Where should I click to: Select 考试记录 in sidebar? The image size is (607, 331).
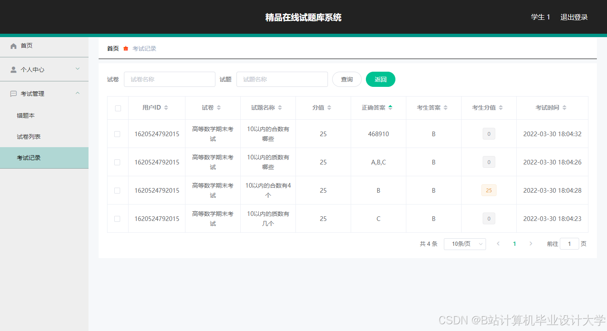click(44, 158)
